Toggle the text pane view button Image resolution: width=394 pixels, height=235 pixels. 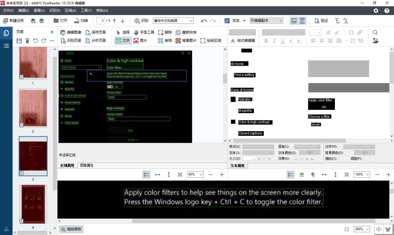302,21
